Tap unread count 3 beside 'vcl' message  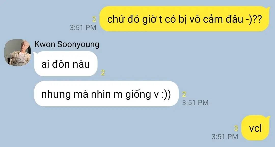[236, 128]
